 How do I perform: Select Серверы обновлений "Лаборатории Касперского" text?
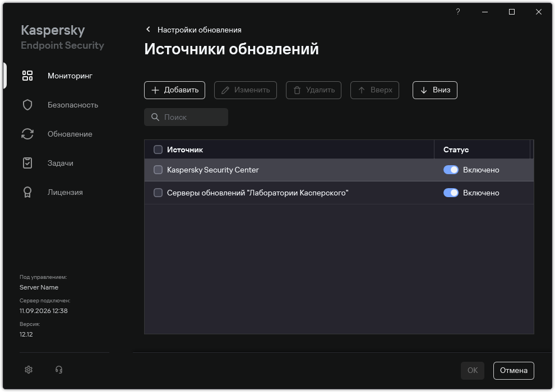pyautogui.click(x=258, y=193)
